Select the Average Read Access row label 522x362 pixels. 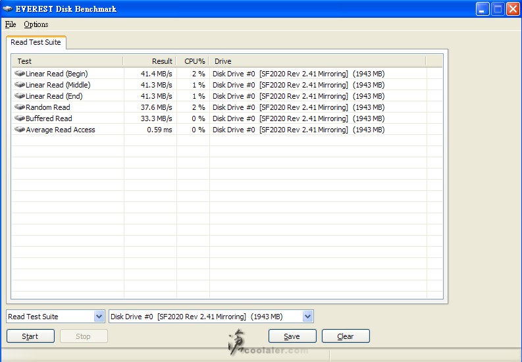tap(61, 130)
